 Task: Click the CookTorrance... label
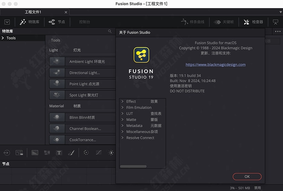[x=83, y=140]
